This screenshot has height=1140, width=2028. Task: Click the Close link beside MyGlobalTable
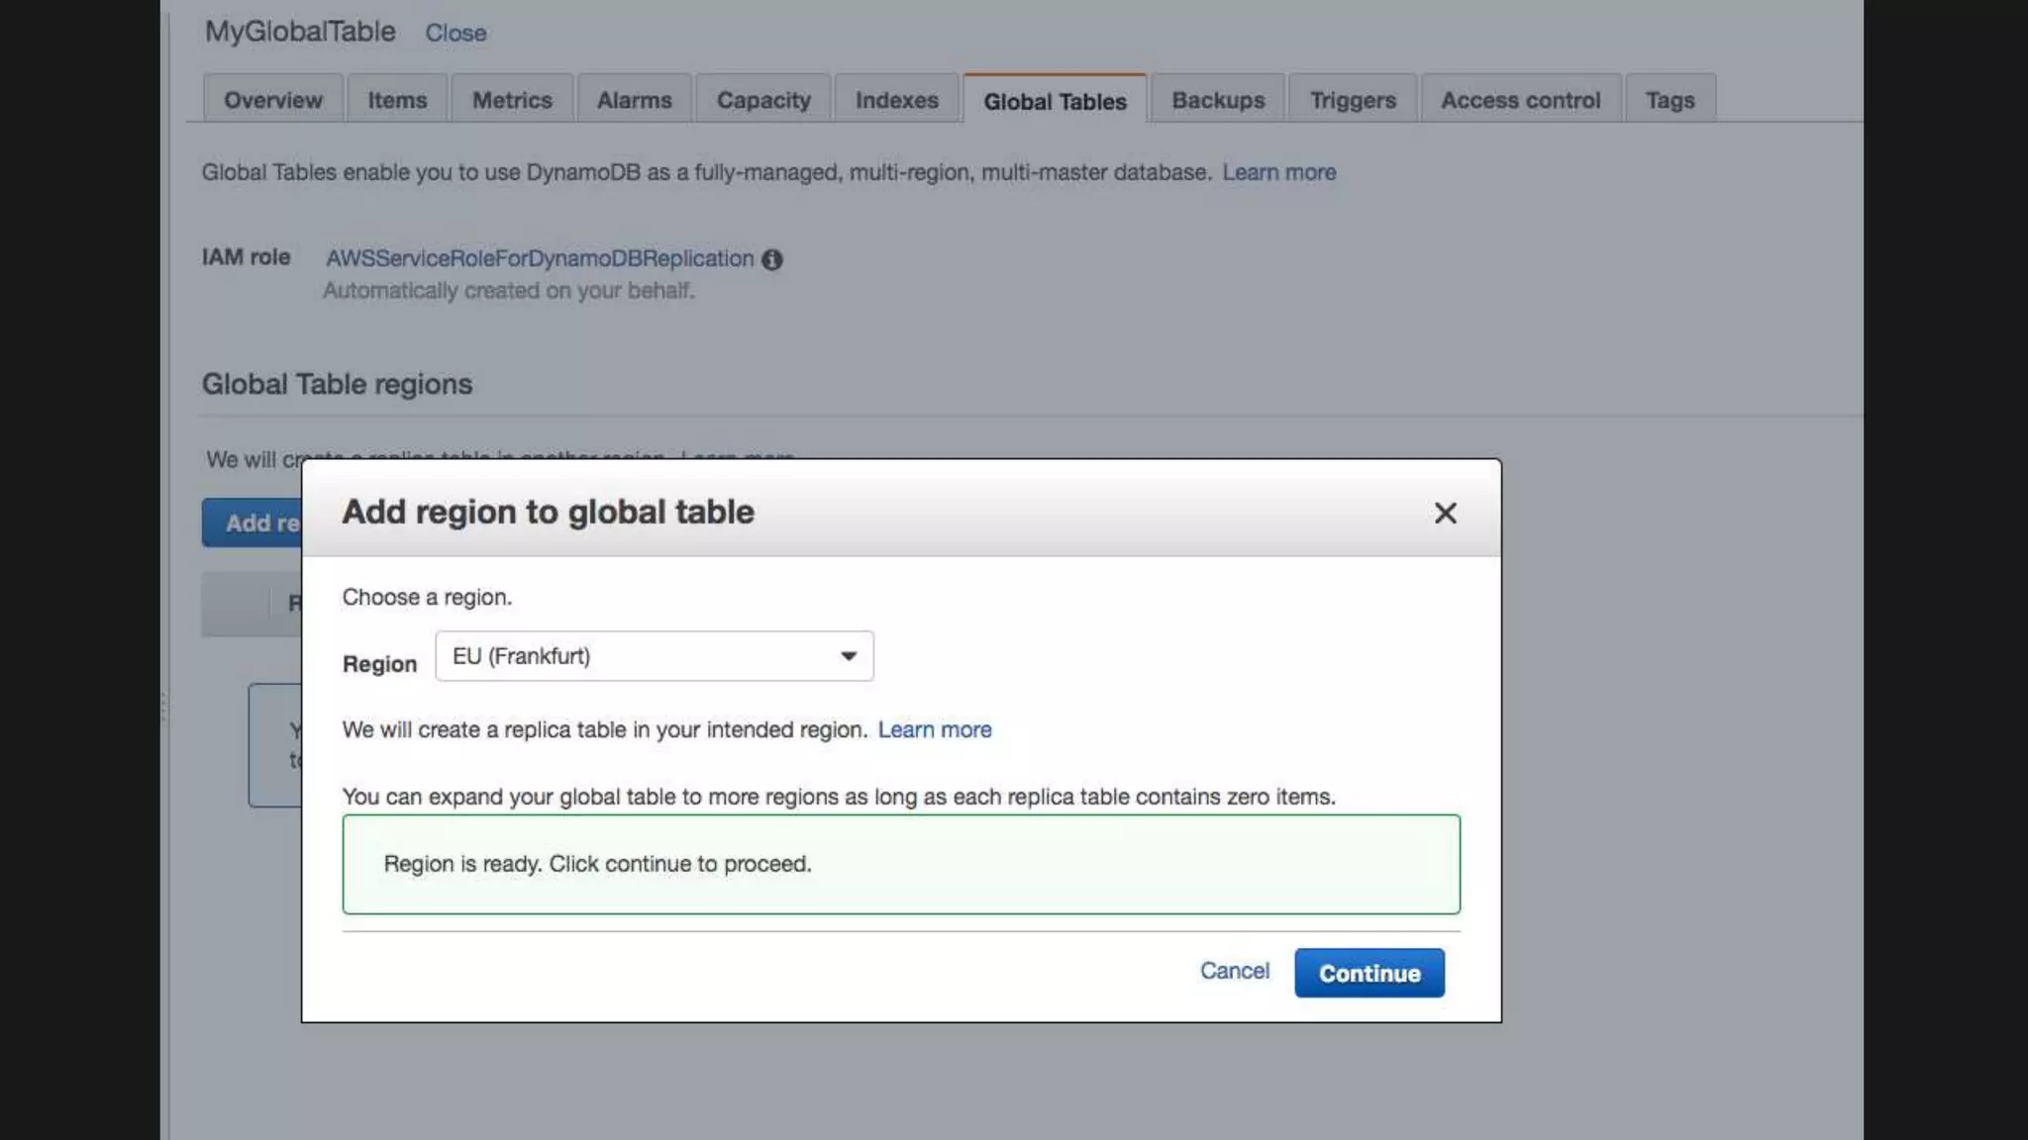[x=456, y=33]
